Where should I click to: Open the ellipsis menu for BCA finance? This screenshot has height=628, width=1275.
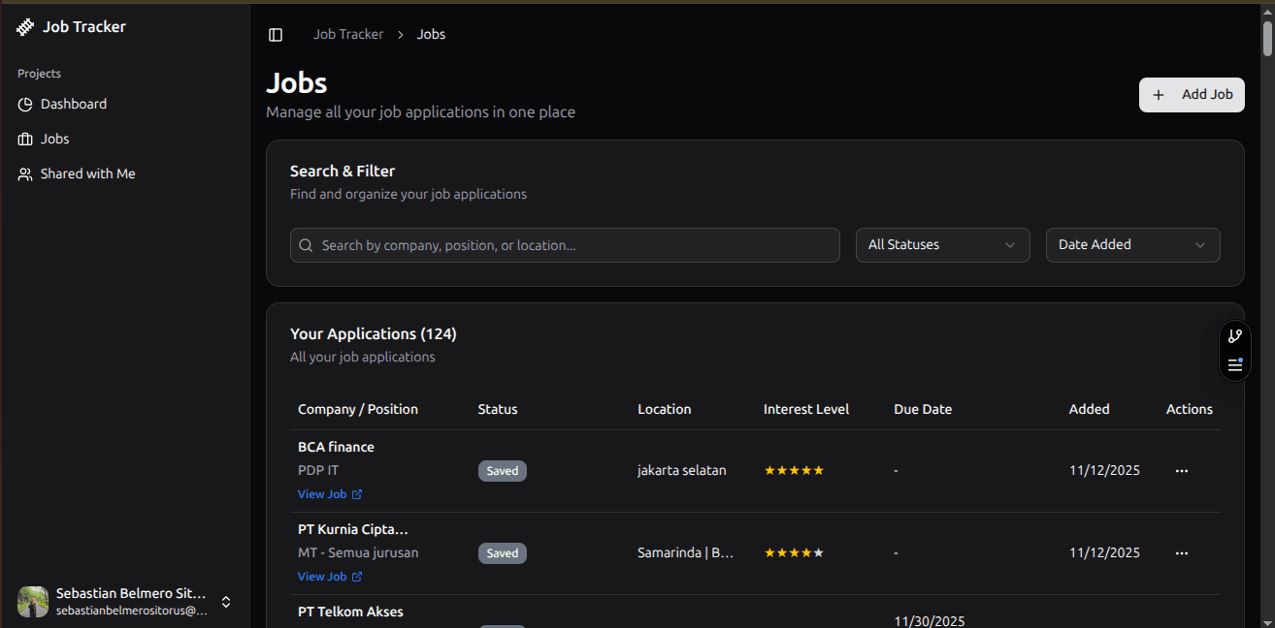[1181, 470]
